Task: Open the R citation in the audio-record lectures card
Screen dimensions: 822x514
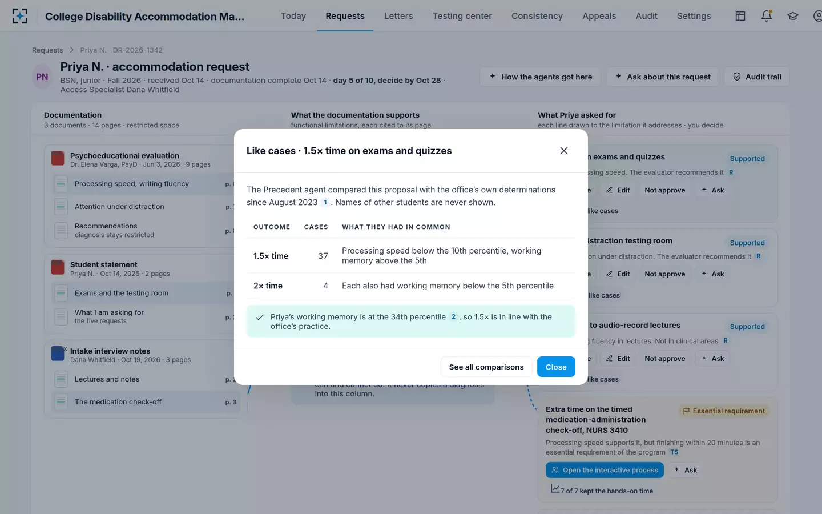Action: point(726,341)
